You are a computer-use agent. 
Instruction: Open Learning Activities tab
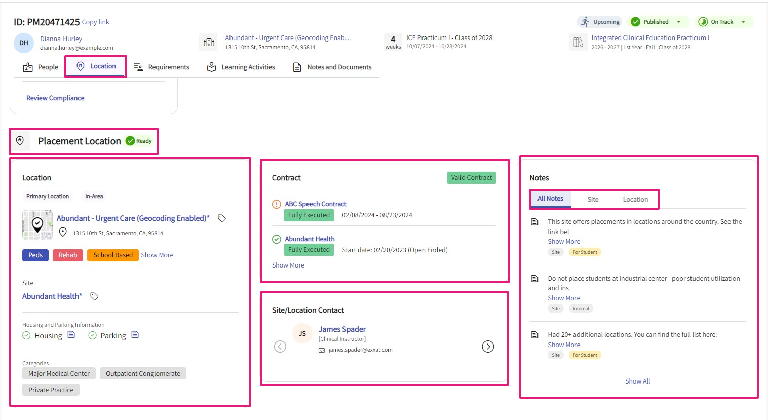pos(241,67)
